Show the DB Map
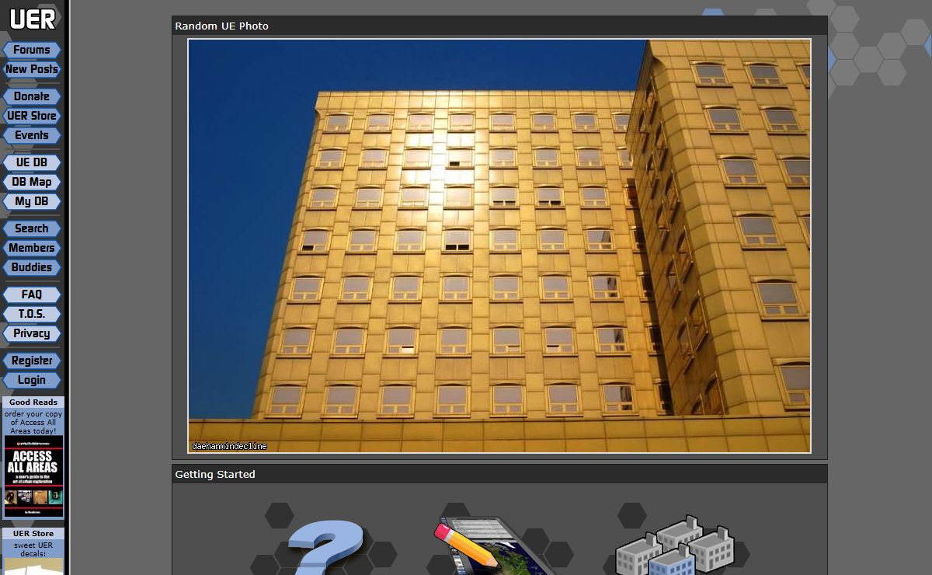Image resolution: width=932 pixels, height=575 pixels. (x=32, y=182)
